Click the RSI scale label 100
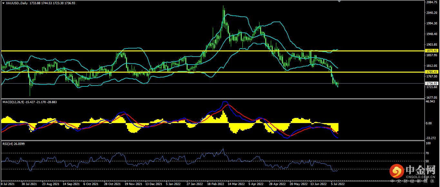Image resolution: width=440 pixels, height=187 pixels. point(428,143)
